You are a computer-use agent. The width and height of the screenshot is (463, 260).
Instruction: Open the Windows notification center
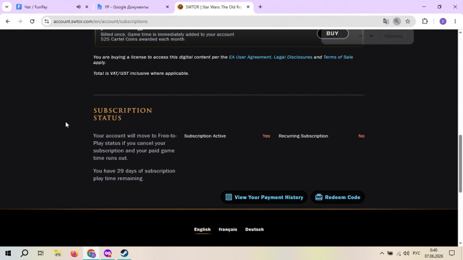coord(452,253)
